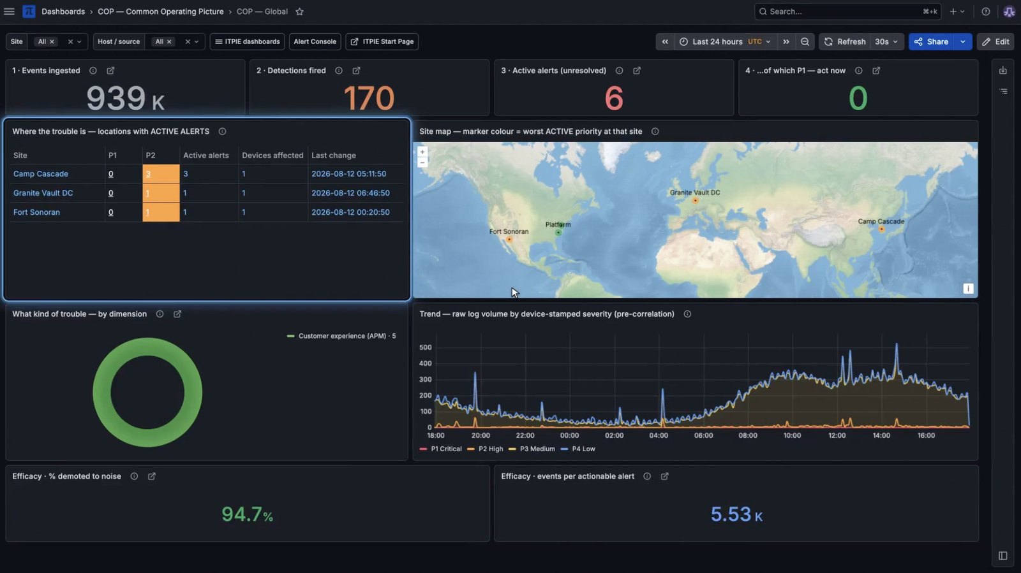
Task: Show info for Where the trouble is panel
Action: coord(222,131)
